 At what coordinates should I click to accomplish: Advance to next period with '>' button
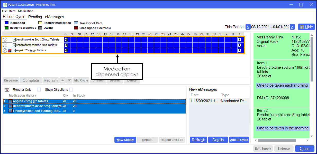[x=292, y=27]
